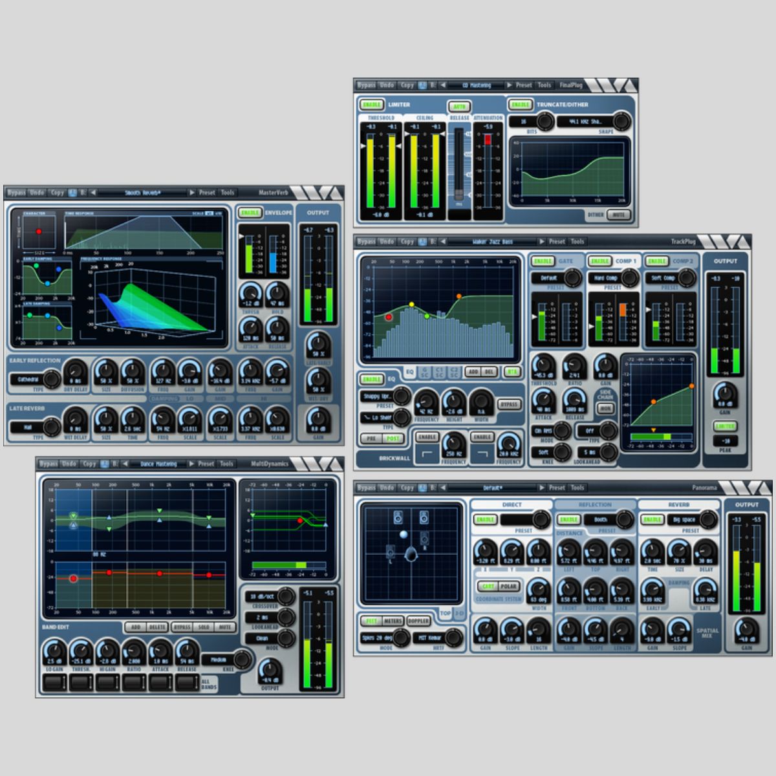Open the Booth reflection preset selector in Panorama
Screen dimensions: 776x776
[x=609, y=519]
